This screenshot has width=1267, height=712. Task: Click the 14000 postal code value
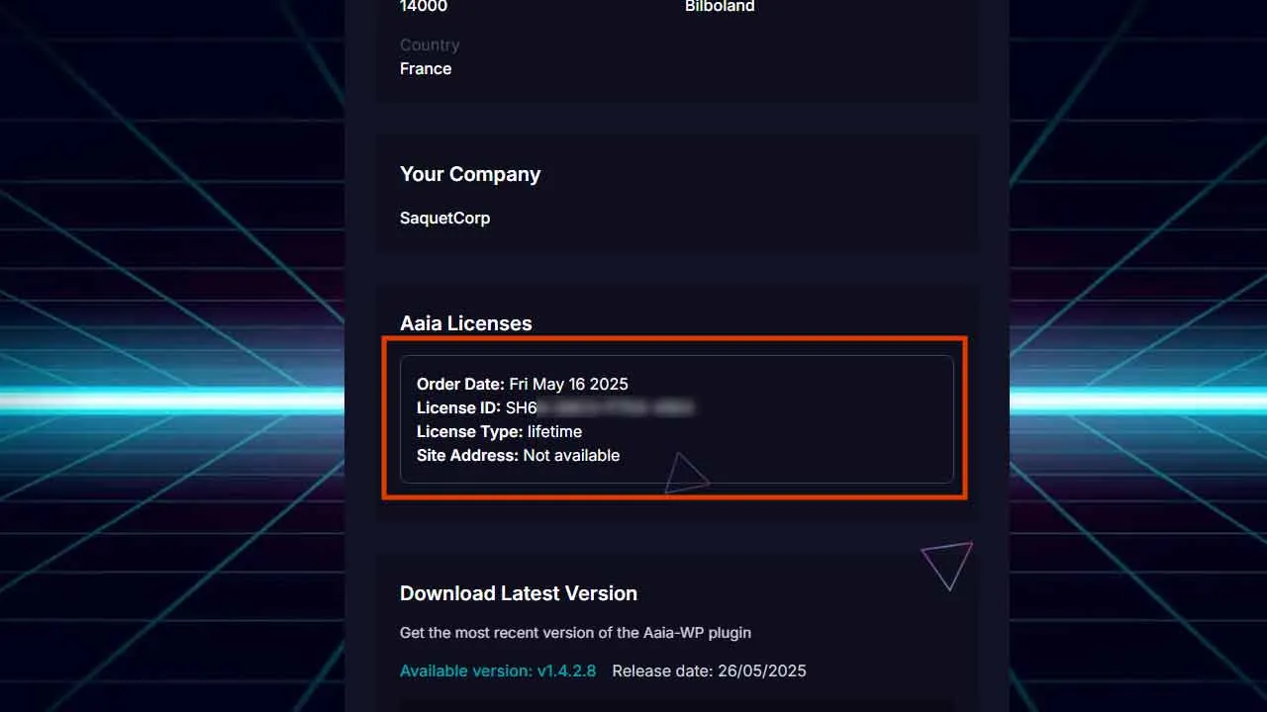(424, 6)
